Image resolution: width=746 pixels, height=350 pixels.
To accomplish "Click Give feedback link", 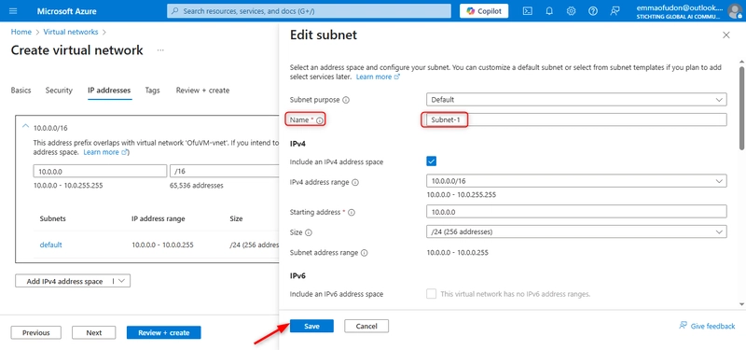I will pos(707,326).
